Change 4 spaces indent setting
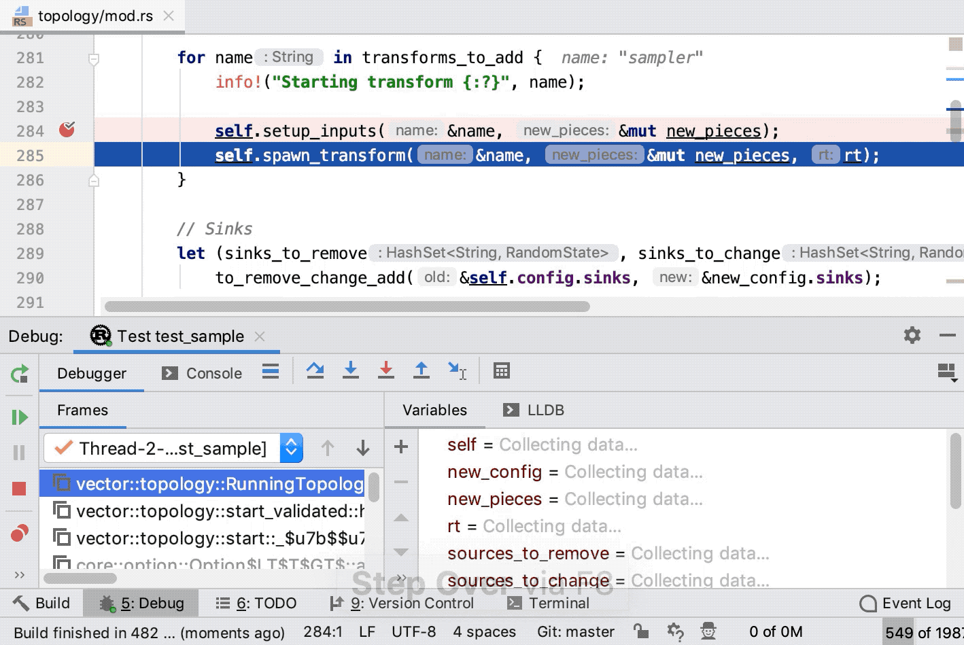964x645 pixels. [x=484, y=631]
